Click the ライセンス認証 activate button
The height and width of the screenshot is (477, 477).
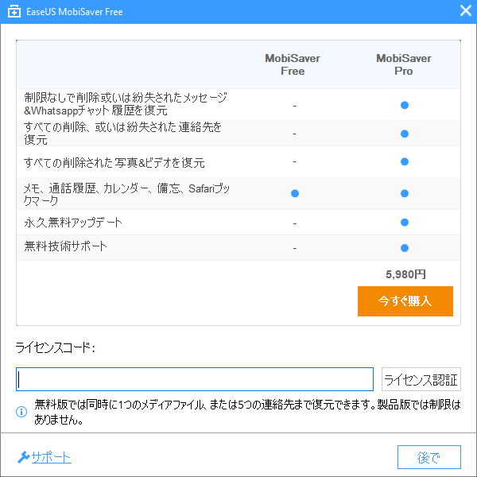tap(421, 379)
